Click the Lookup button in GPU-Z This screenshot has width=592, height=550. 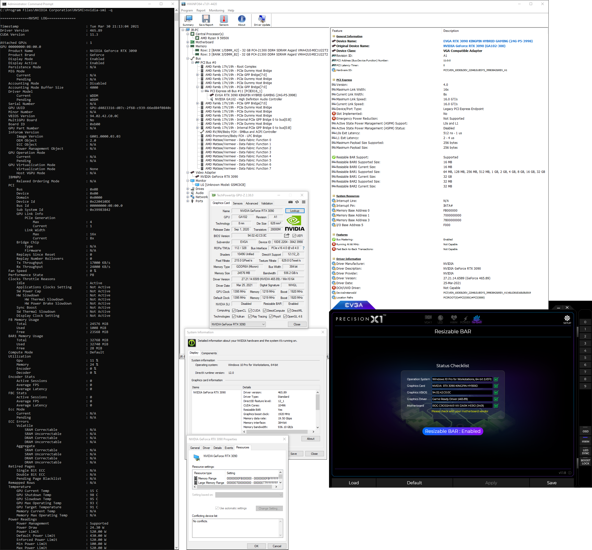[295, 211]
